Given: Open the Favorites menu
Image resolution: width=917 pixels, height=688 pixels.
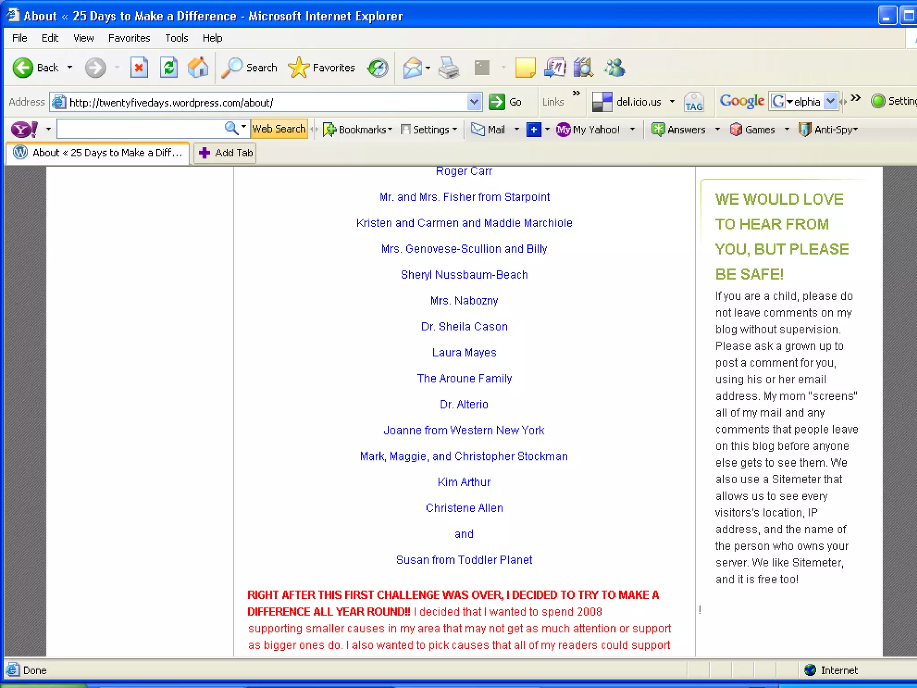Looking at the screenshot, I should pyautogui.click(x=129, y=38).
